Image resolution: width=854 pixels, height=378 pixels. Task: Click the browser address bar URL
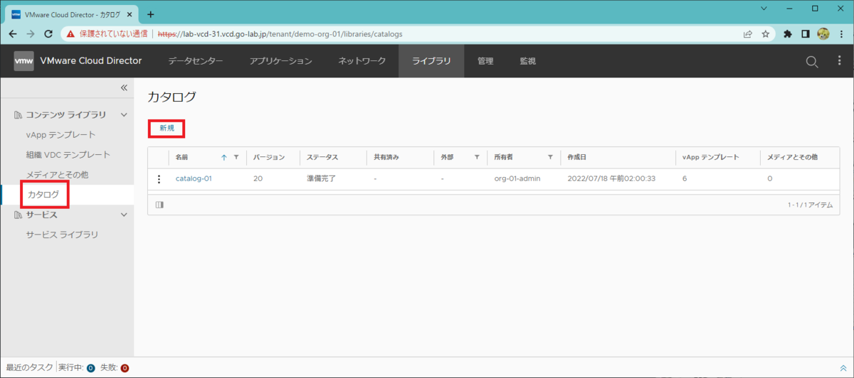point(282,33)
